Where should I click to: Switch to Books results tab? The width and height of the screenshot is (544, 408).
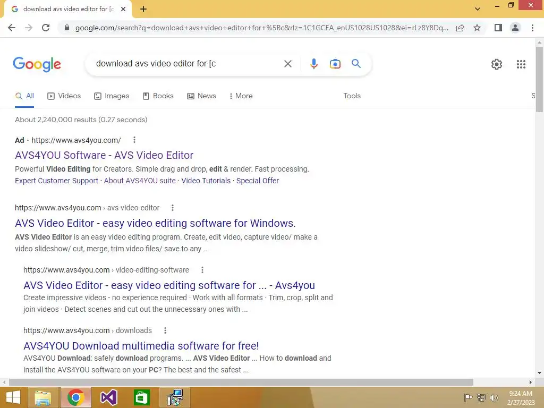tap(158, 96)
